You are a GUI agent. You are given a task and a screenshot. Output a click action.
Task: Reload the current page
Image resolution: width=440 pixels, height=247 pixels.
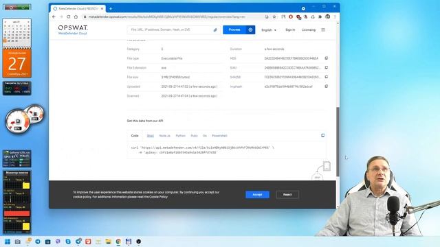pyautogui.click(x=68, y=16)
